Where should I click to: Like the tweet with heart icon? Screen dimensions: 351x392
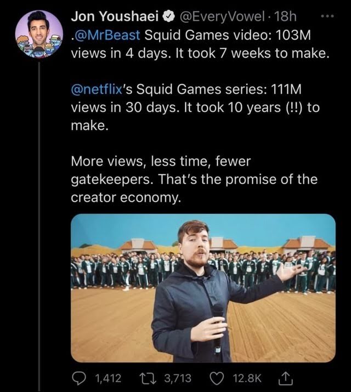217,378
